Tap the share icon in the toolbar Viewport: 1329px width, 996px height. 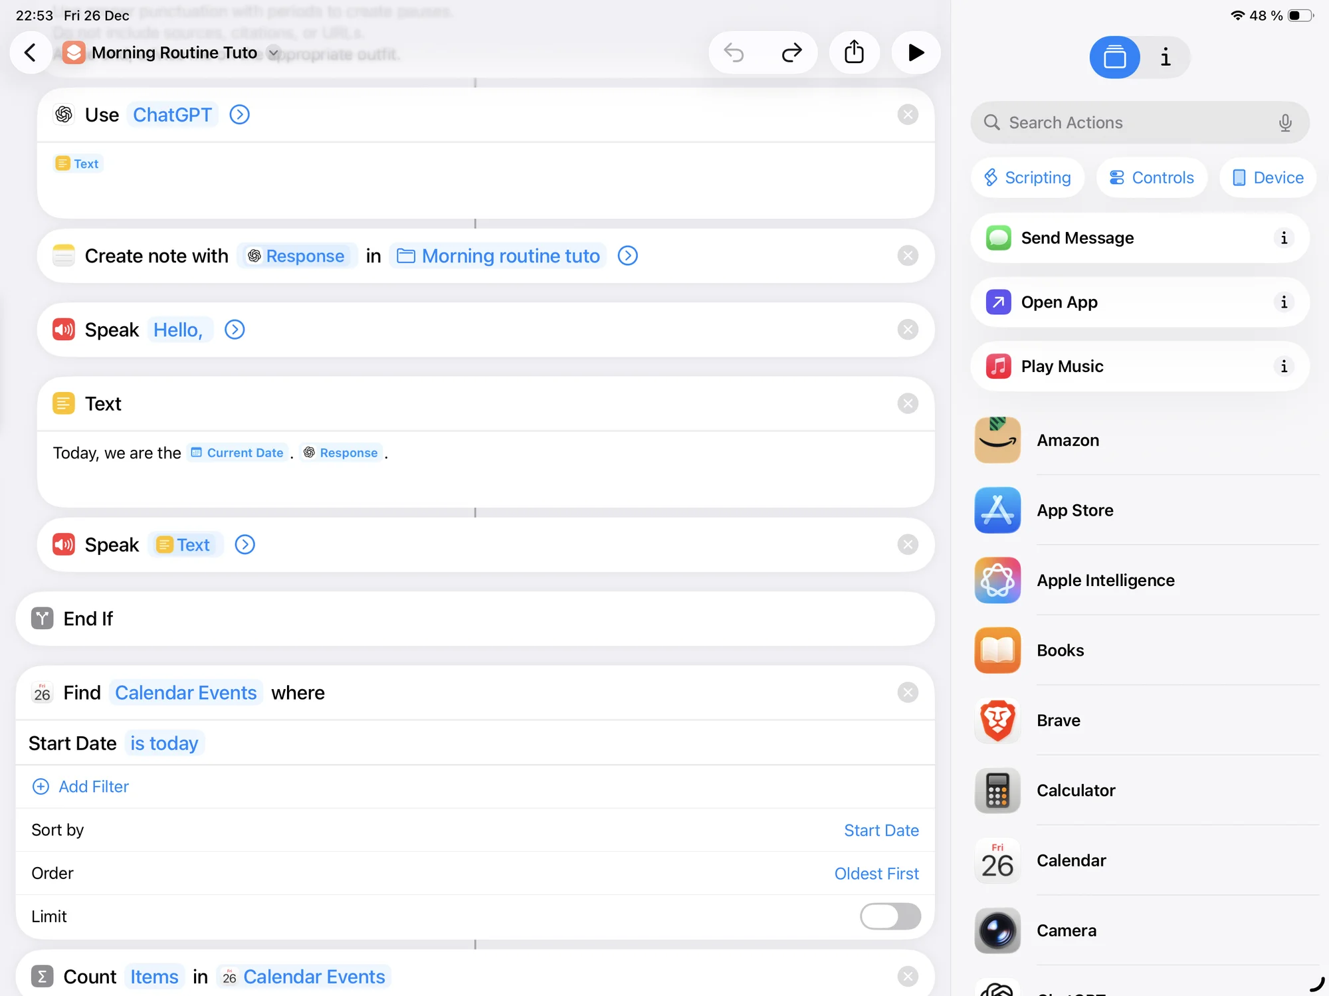pyautogui.click(x=854, y=52)
